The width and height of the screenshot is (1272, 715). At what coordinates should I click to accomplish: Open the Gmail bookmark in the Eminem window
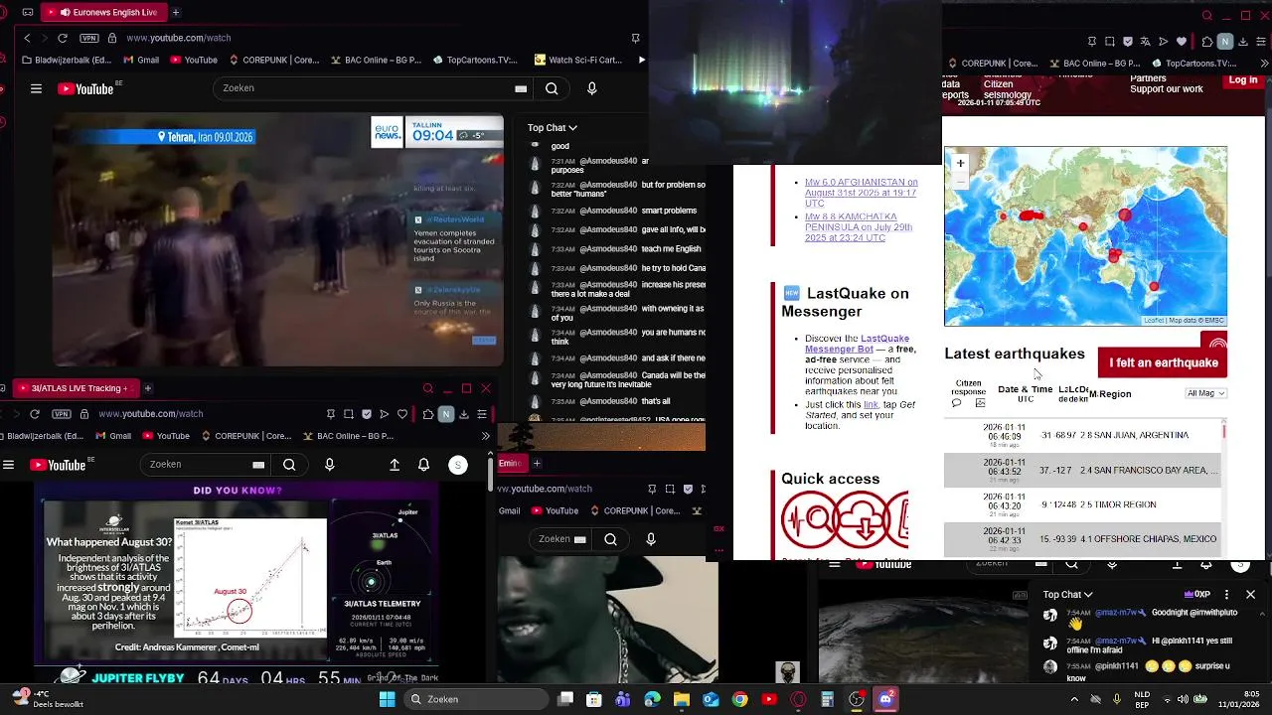(x=510, y=510)
